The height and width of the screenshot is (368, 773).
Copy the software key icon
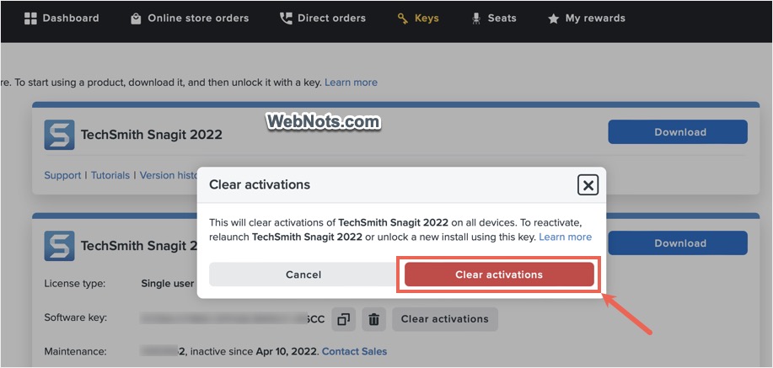(343, 319)
